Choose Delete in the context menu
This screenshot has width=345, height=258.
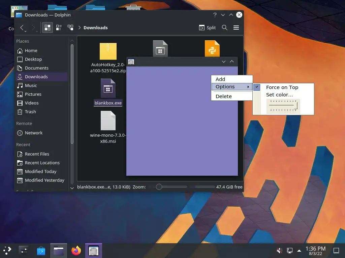(232, 96)
